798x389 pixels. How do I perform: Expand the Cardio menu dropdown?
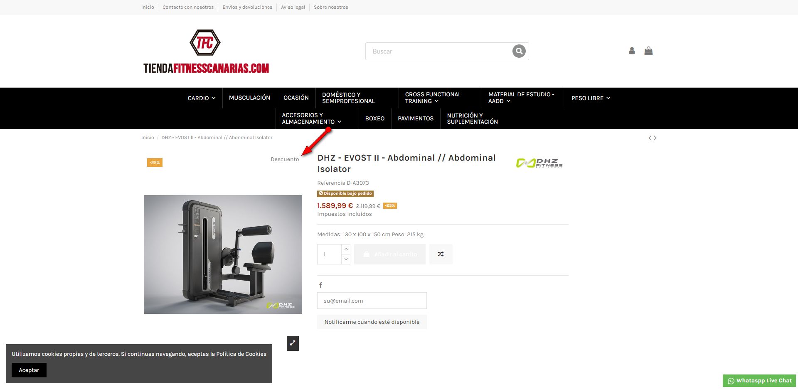[202, 98]
